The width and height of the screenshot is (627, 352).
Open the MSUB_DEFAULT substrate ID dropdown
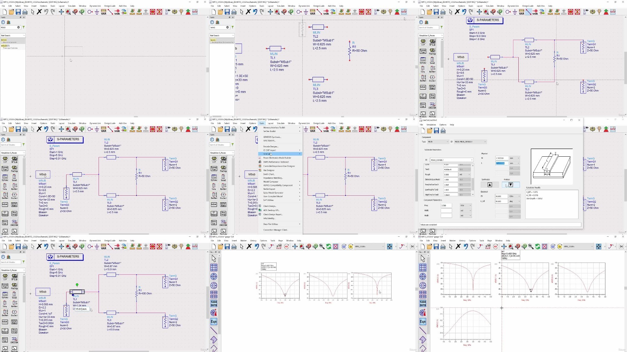pyautogui.click(x=452, y=160)
